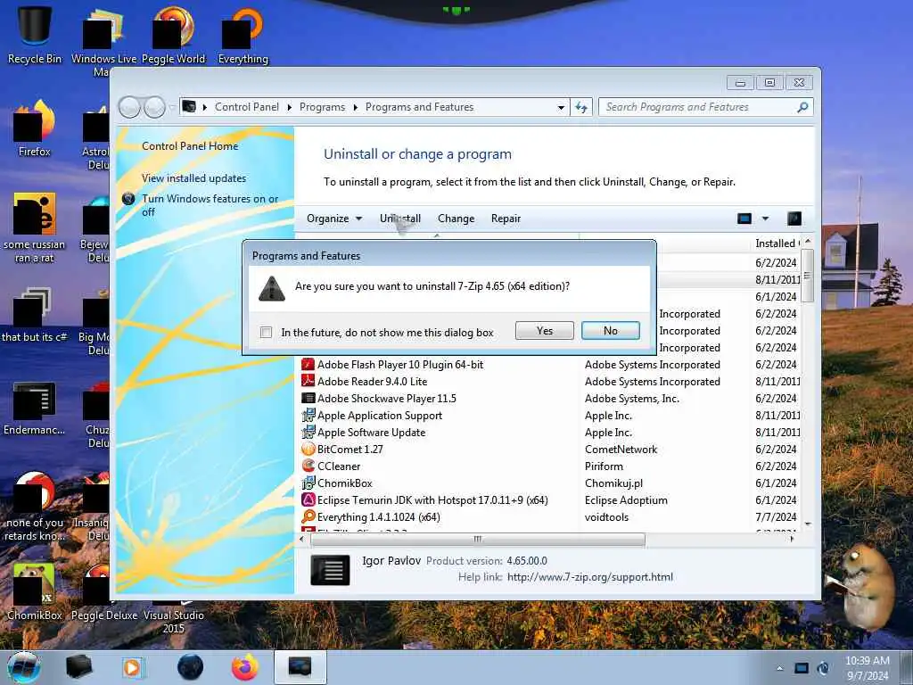Click the Adobe Reader icon in list
This screenshot has height=685, width=913.
coord(308,381)
